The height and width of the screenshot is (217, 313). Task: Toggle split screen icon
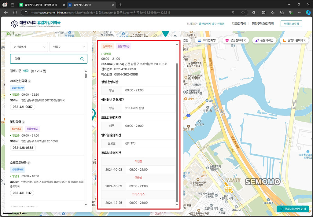tap(263, 12)
